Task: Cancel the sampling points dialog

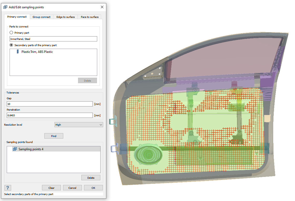Action: coord(72,188)
